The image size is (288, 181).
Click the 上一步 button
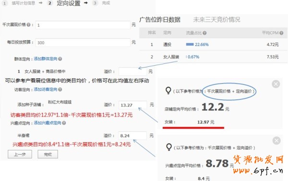[x=20, y=154]
